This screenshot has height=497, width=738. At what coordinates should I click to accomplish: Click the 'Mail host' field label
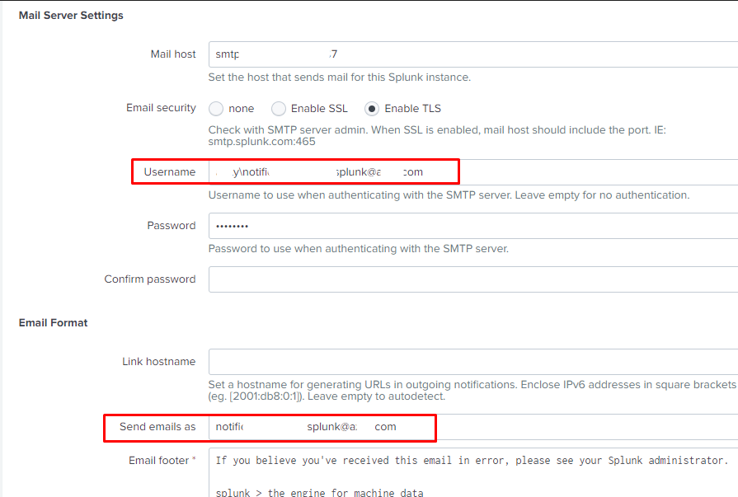(x=173, y=54)
